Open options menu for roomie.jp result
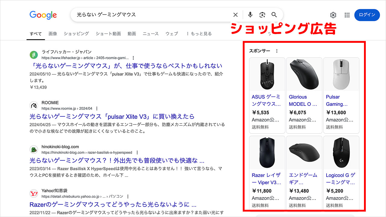The width and height of the screenshot is (386, 217). (x=96, y=108)
